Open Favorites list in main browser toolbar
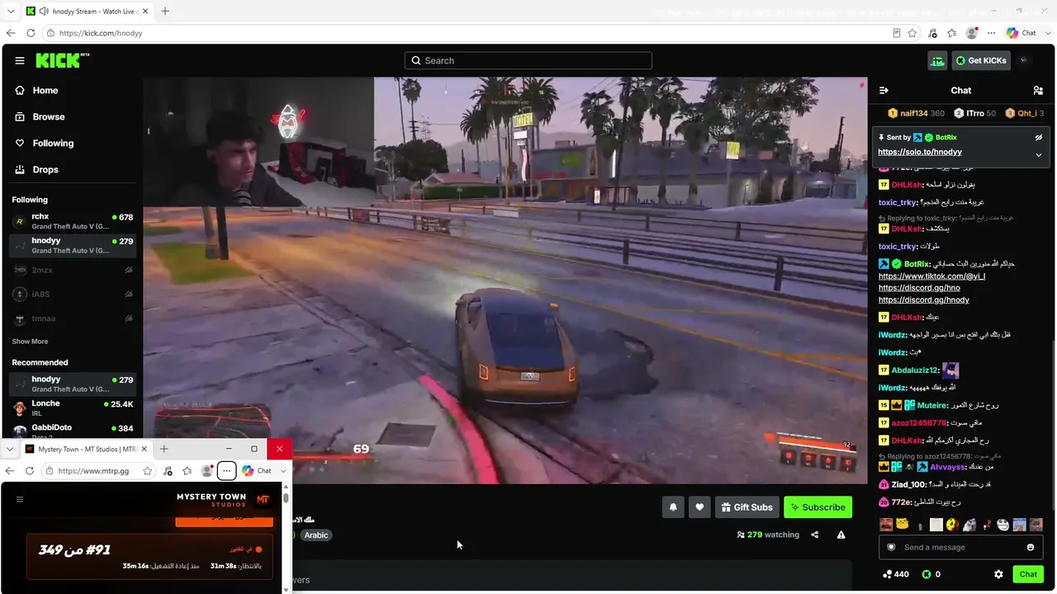This screenshot has height=594, width=1057. pos(952,33)
